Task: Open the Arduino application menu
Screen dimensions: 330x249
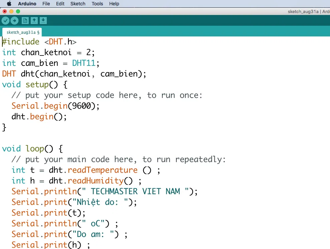Action: [27, 4]
